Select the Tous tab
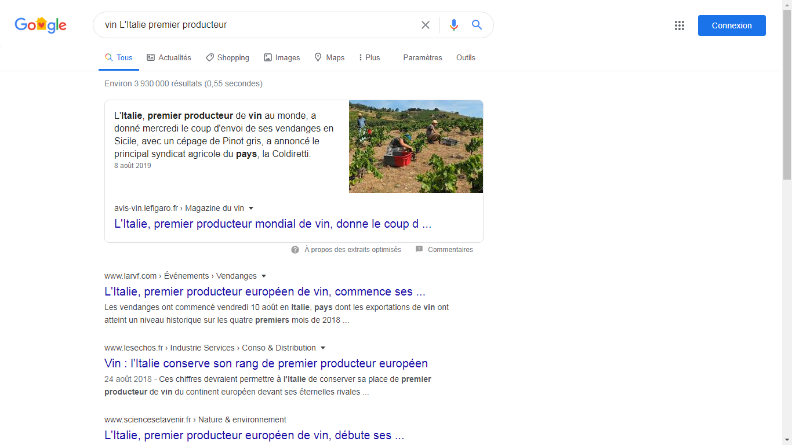Screen dimensions: 792x445 coord(119,57)
